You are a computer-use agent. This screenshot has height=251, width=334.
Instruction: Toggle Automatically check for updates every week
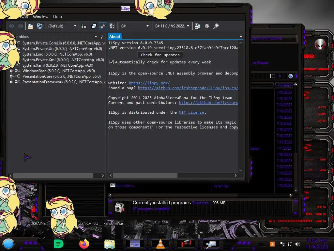pos(112,62)
